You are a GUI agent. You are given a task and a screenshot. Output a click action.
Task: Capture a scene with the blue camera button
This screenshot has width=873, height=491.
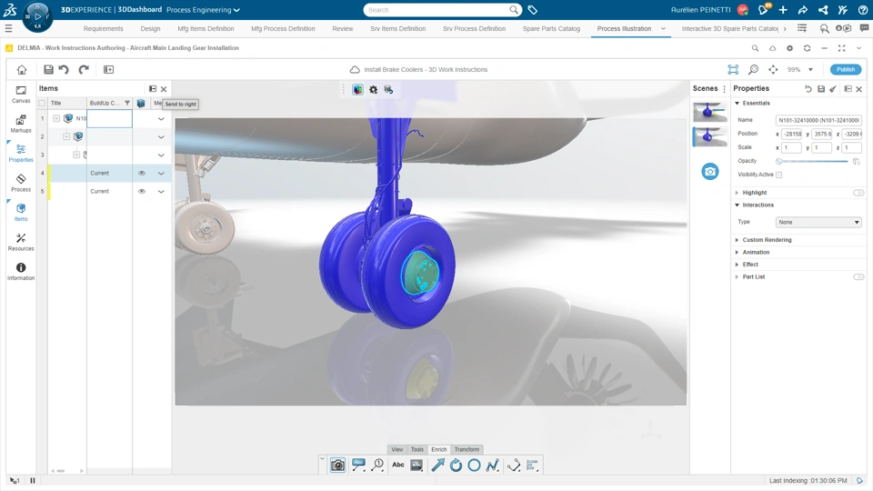710,172
